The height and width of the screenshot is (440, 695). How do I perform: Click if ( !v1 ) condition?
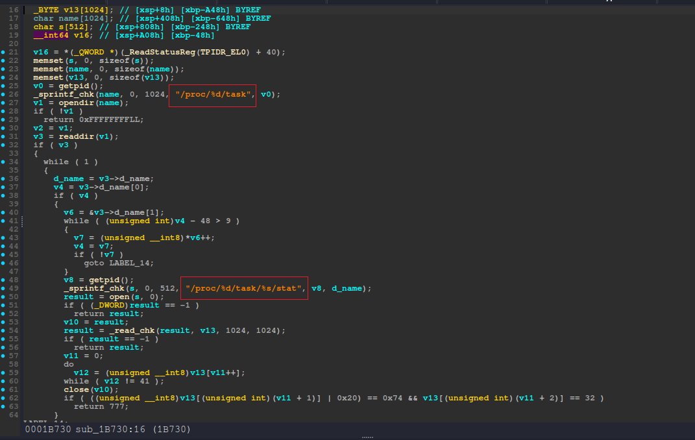click(x=58, y=111)
